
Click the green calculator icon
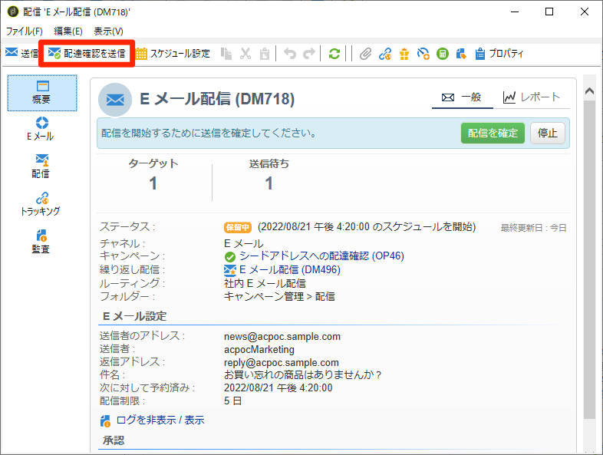(x=443, y=54)
